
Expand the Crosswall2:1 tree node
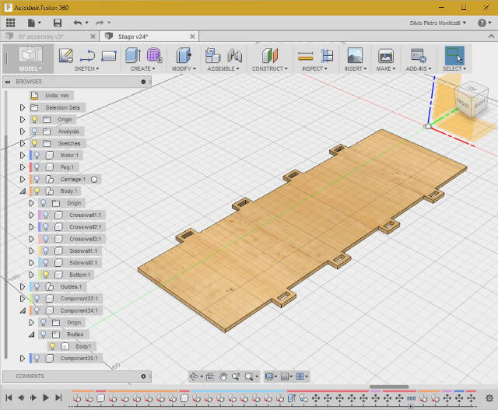coord(31,227)
